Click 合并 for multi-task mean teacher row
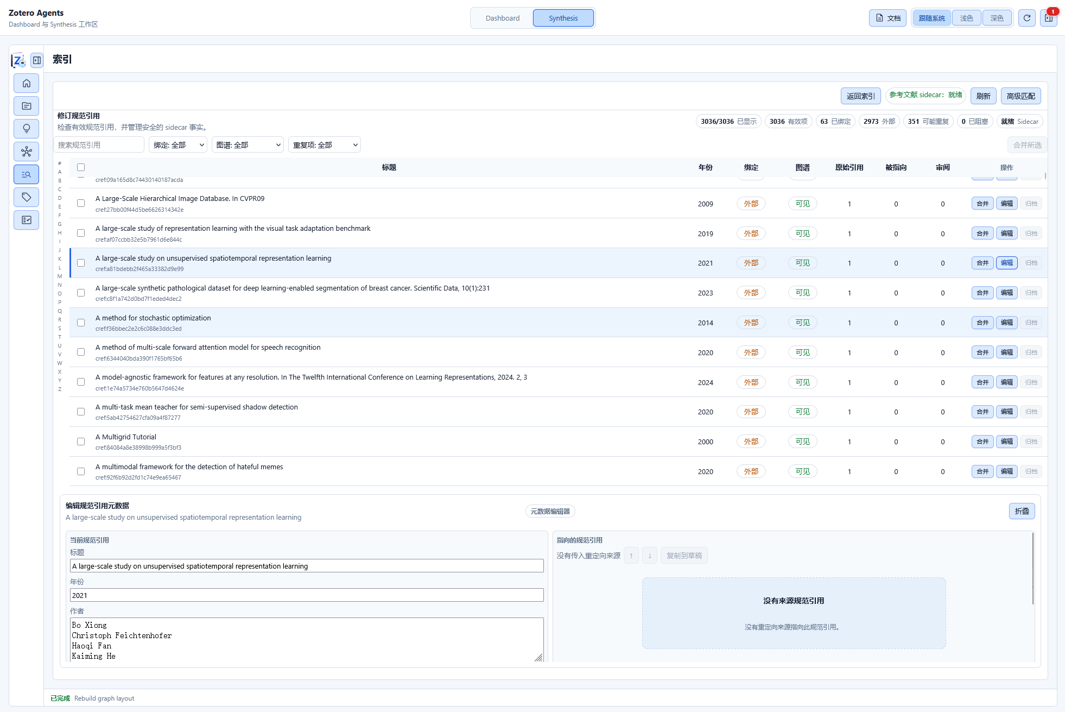 coord(982,412)
